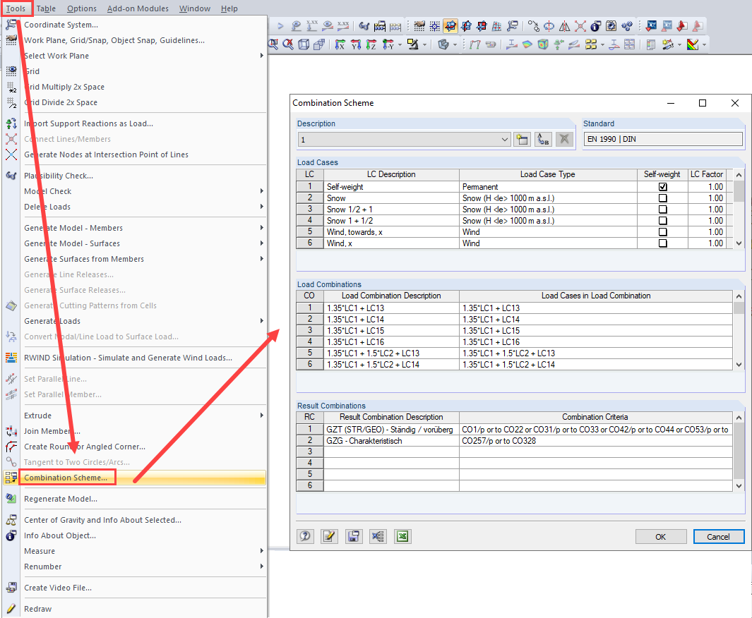Click the solid cubes rendering toolbar icon
This screenshot has height=618, width=752.
[x=319, y=44]
